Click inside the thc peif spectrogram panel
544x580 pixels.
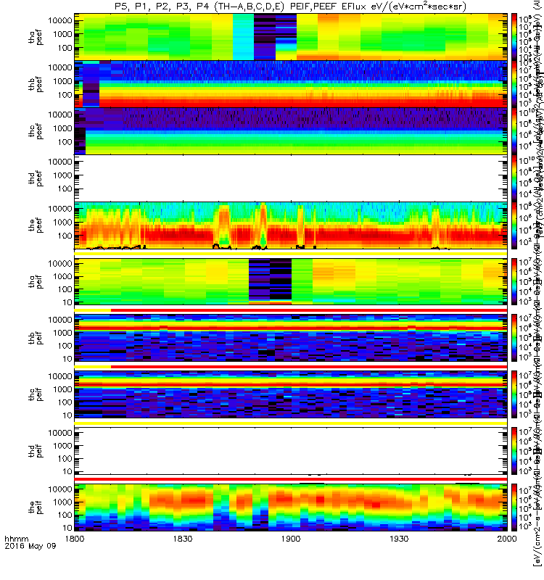pyautogui.click(x=291, y=394)
